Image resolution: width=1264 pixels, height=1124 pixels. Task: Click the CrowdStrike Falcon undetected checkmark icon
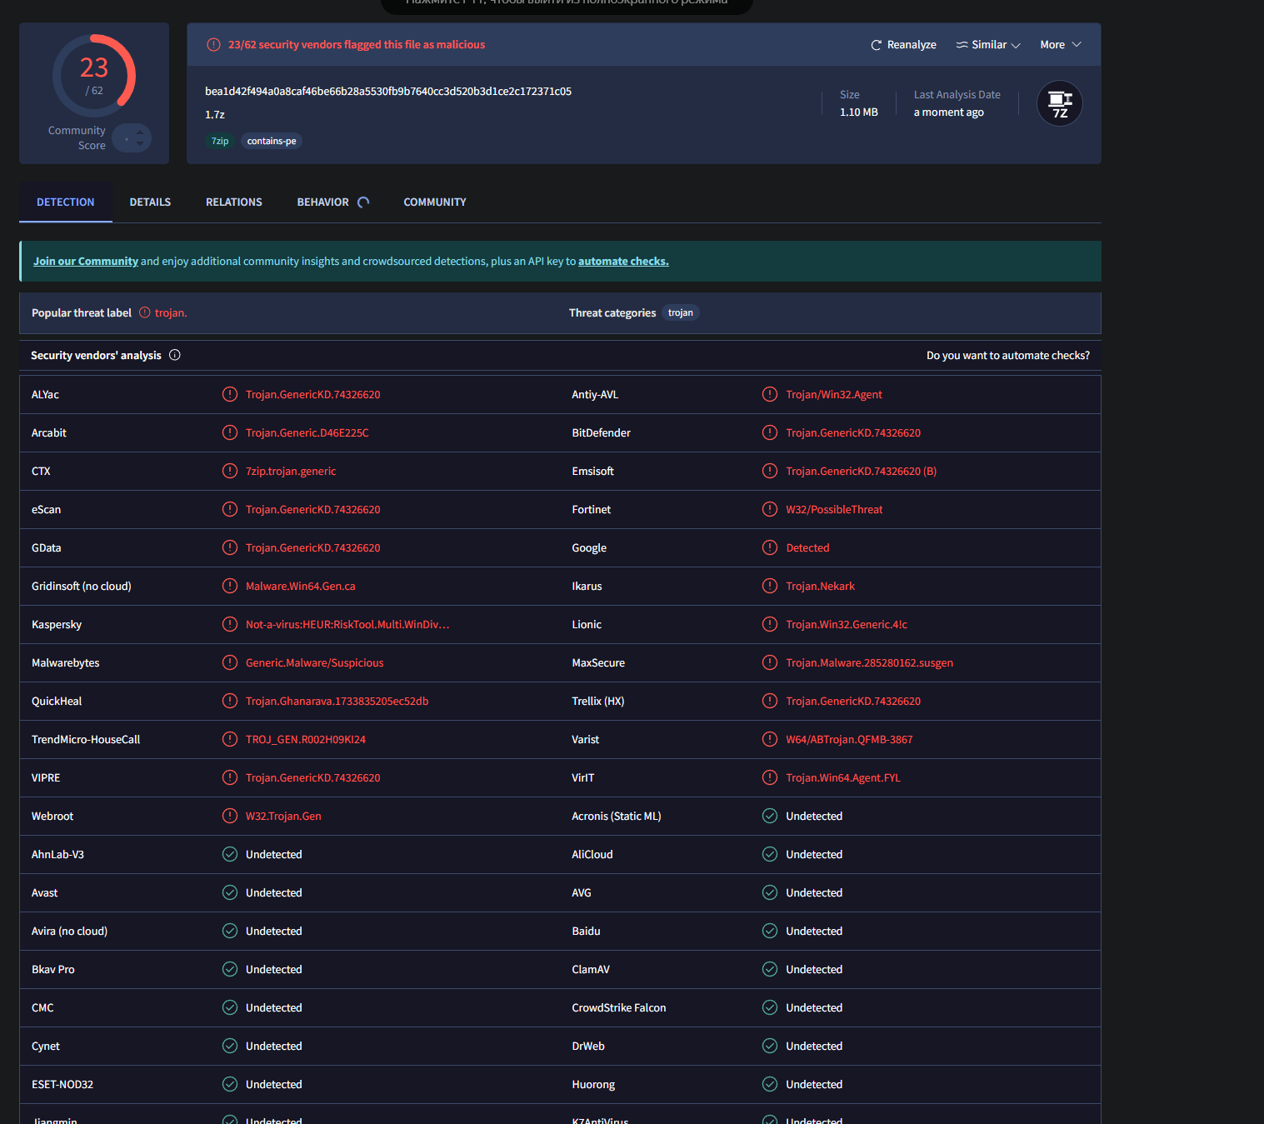click(770, 1007)
